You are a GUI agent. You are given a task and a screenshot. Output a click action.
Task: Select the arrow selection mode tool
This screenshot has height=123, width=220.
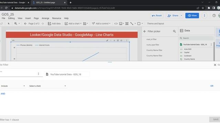pyautogui.click(x=9, y=24)
